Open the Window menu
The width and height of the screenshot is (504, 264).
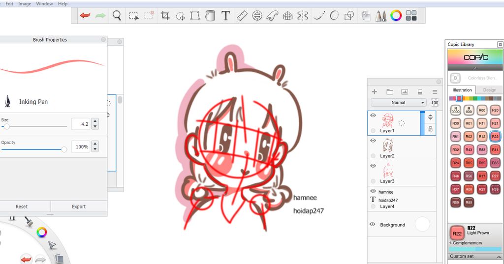coord(44,3)
